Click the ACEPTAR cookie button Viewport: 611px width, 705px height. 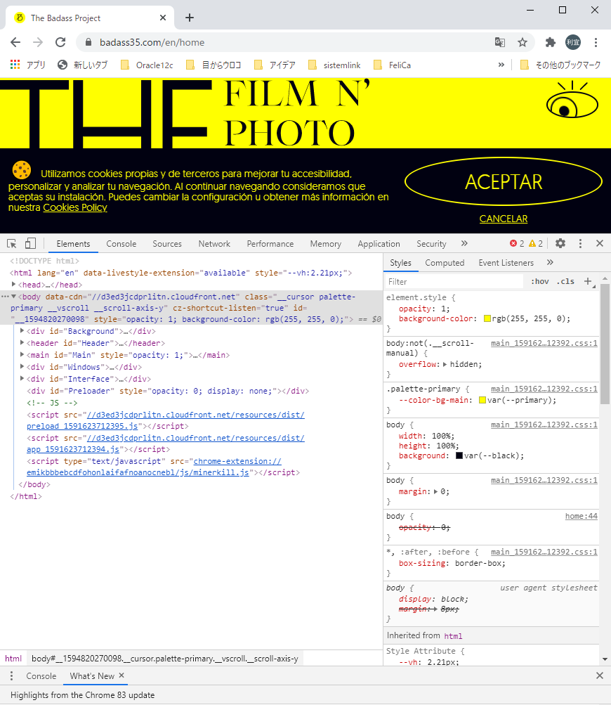point(503,181)
